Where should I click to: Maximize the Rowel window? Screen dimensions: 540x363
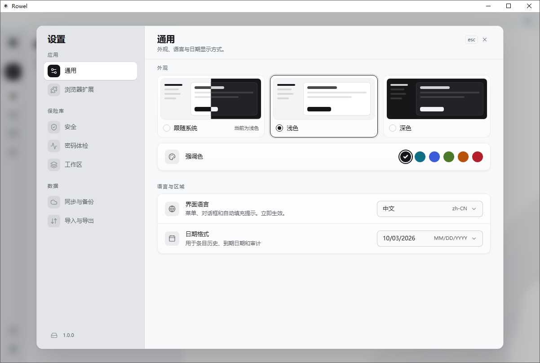point(509,6)
